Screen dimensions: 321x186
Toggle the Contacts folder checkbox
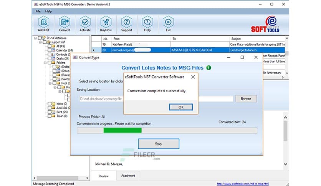[x=49, y=54]
